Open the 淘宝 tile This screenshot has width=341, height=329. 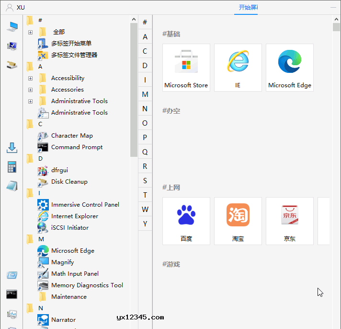coord(238,221)
